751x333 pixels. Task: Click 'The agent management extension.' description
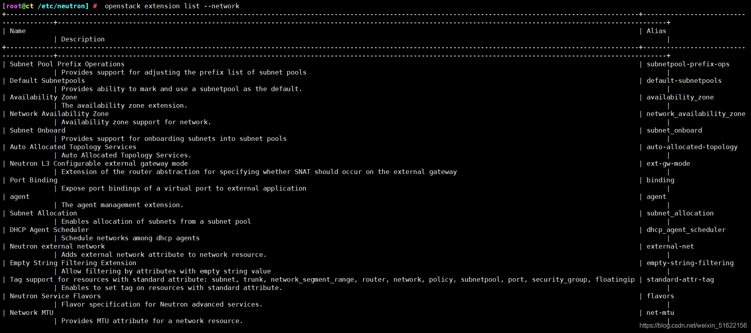click(x=123, y=205)
